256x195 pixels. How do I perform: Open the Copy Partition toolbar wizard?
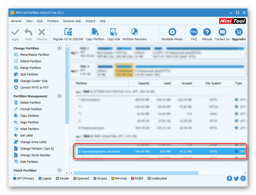[x=95, y=34]
